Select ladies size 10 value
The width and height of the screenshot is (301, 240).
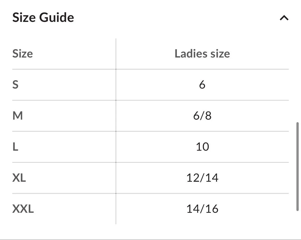tap(202, 147)
